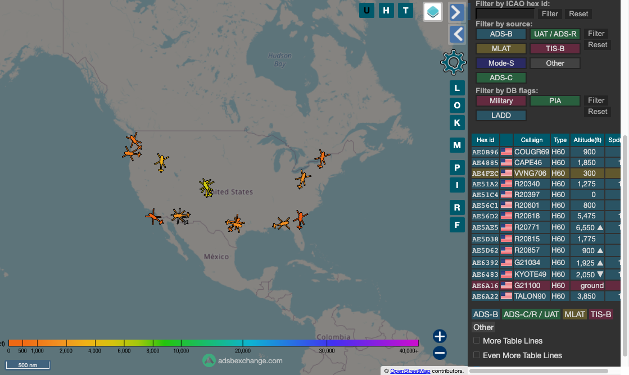Click the I map button
The height and width of the screenshot is (375, 629).
click(457, 185)
